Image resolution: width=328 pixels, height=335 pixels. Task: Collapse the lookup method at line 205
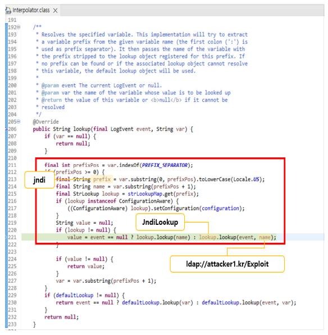(19, 121)
